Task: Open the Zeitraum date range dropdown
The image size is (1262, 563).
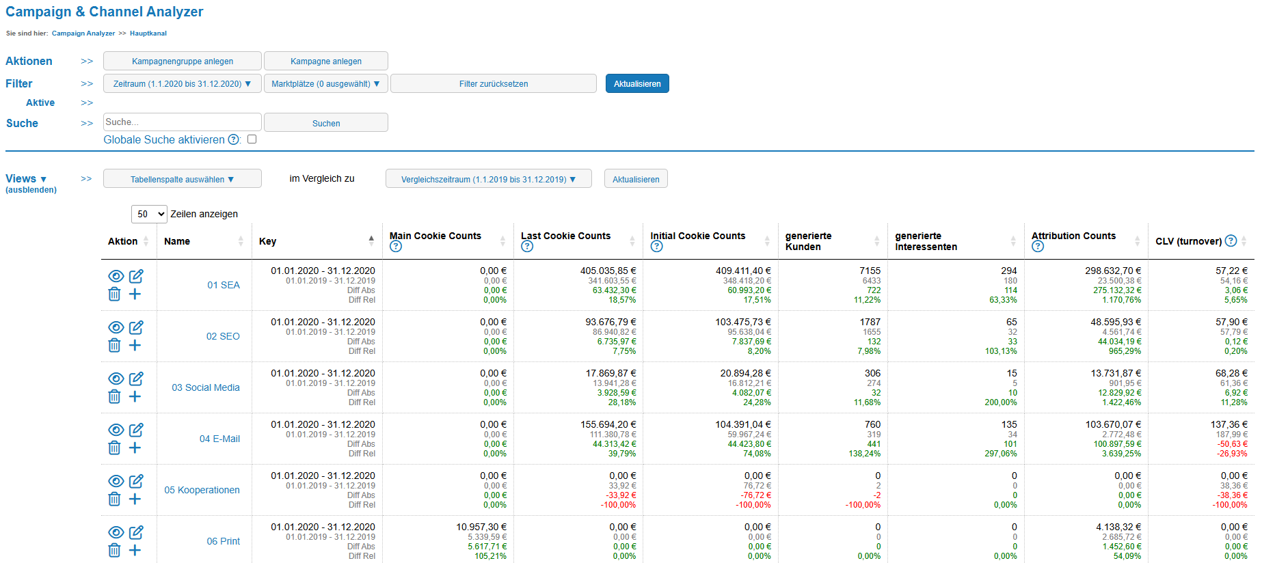Action: point(182,84)
